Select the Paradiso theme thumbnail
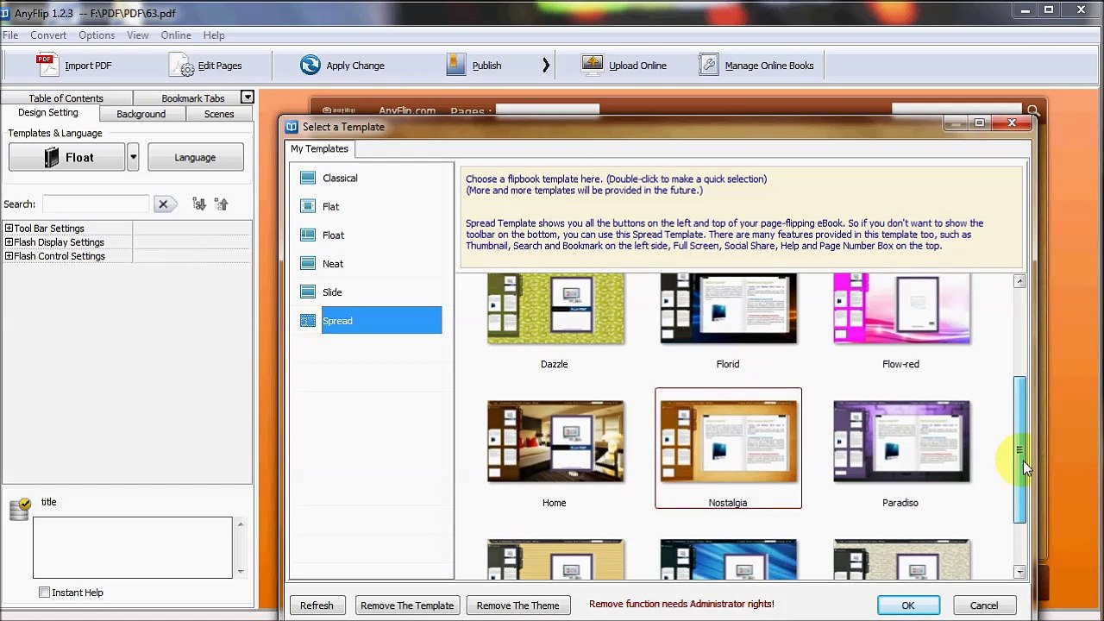The height and width of the screenshot is (621, 1104). [901, 442]
